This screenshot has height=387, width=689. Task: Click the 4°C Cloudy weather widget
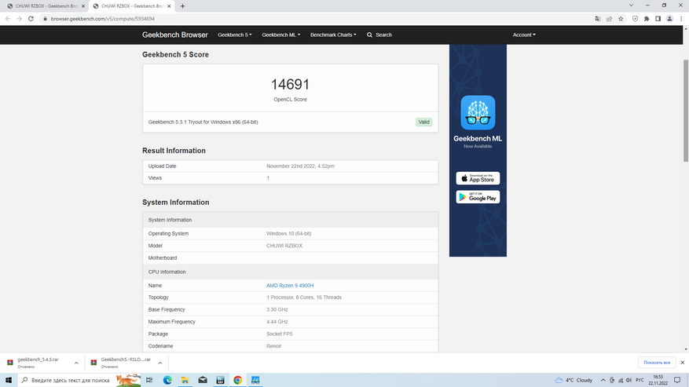[573, 380]
